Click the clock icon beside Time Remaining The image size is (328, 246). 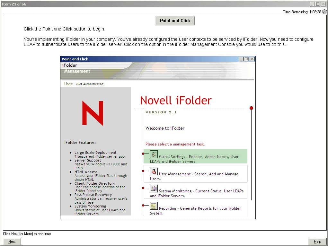point(324,12)
